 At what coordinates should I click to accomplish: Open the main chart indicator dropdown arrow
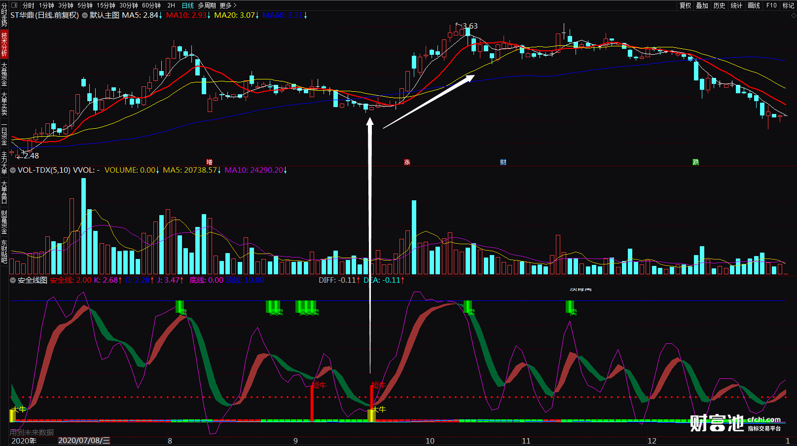85,15
